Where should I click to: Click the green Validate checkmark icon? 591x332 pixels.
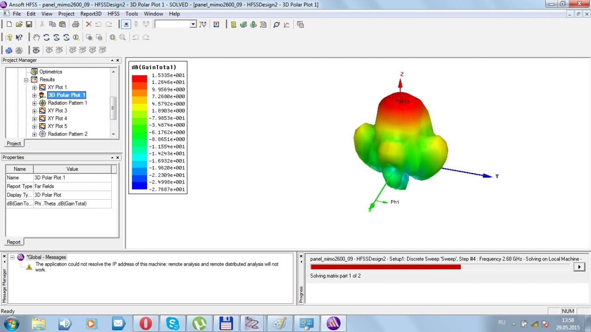click(243, 24)
